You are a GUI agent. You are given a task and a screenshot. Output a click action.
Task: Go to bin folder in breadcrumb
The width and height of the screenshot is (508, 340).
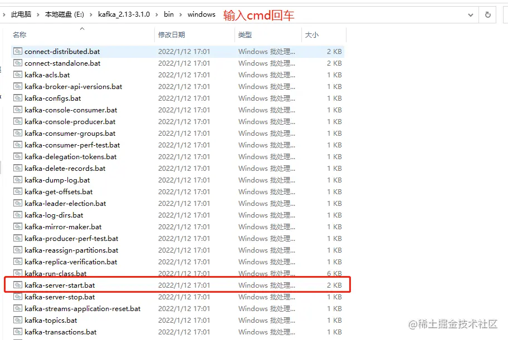pos(169,14)
